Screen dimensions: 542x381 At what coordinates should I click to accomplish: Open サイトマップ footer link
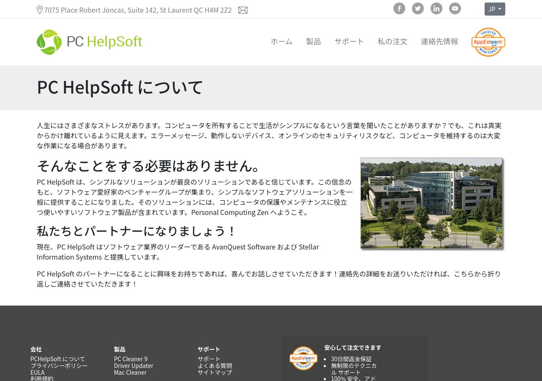[215, 373]
